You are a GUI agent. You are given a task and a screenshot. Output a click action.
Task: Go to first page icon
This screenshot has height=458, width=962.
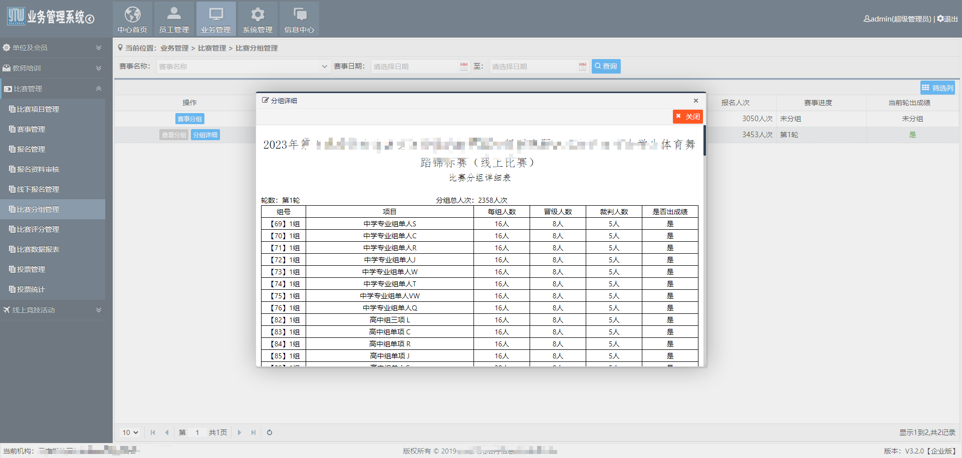coord(153,432)
